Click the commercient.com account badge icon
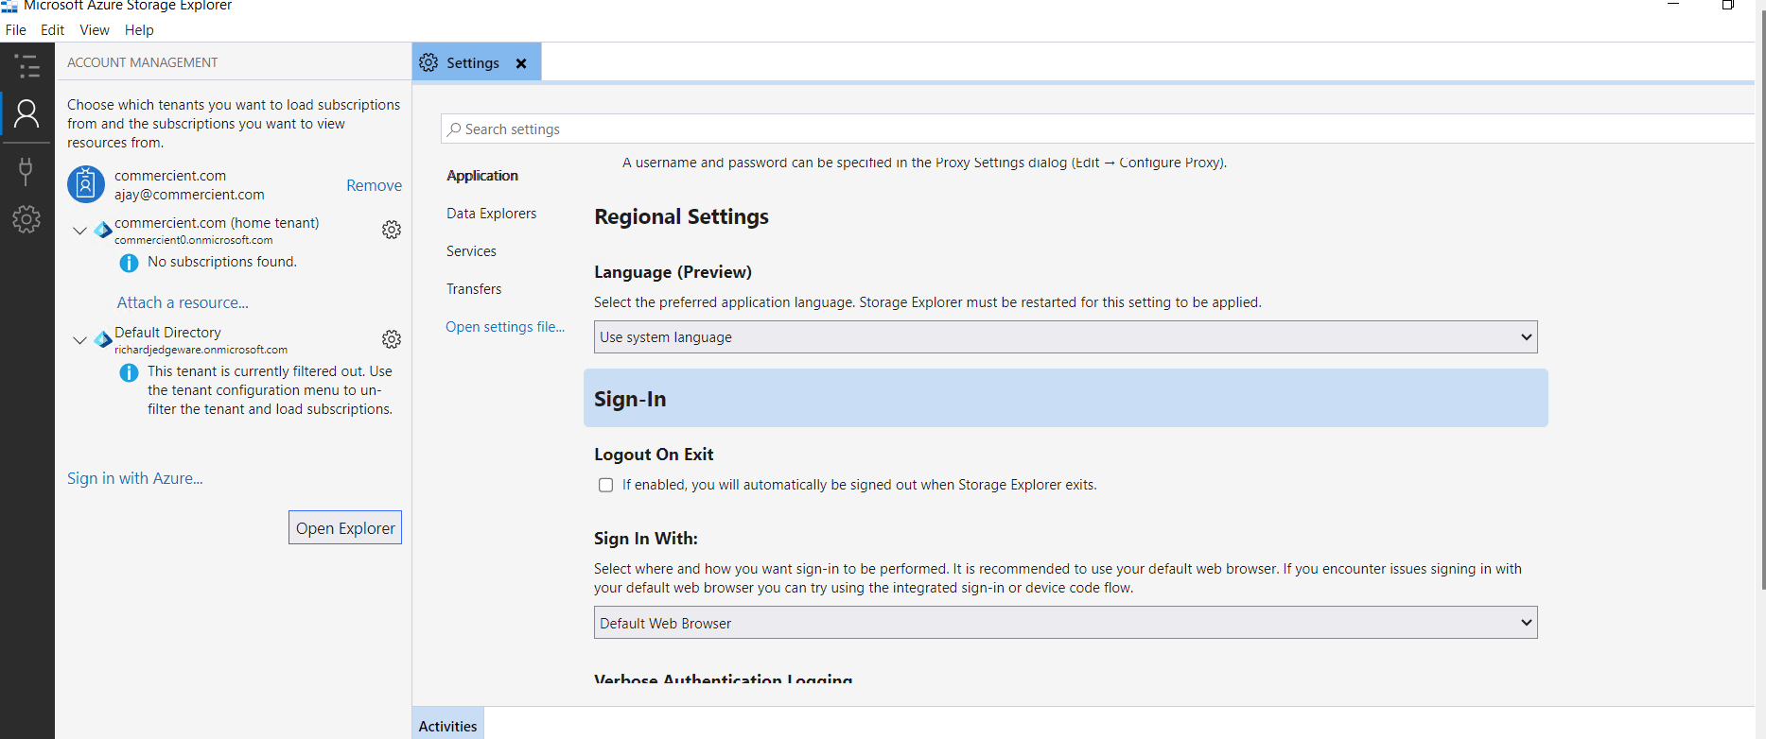1766x739 pixels. tap(86, 184)
